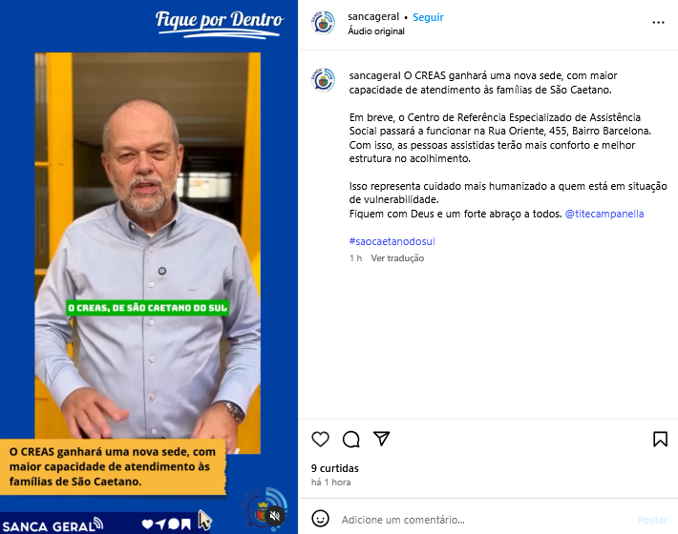Click the Postar button
This screenshot has height=534, width=678.
point(652,520)
